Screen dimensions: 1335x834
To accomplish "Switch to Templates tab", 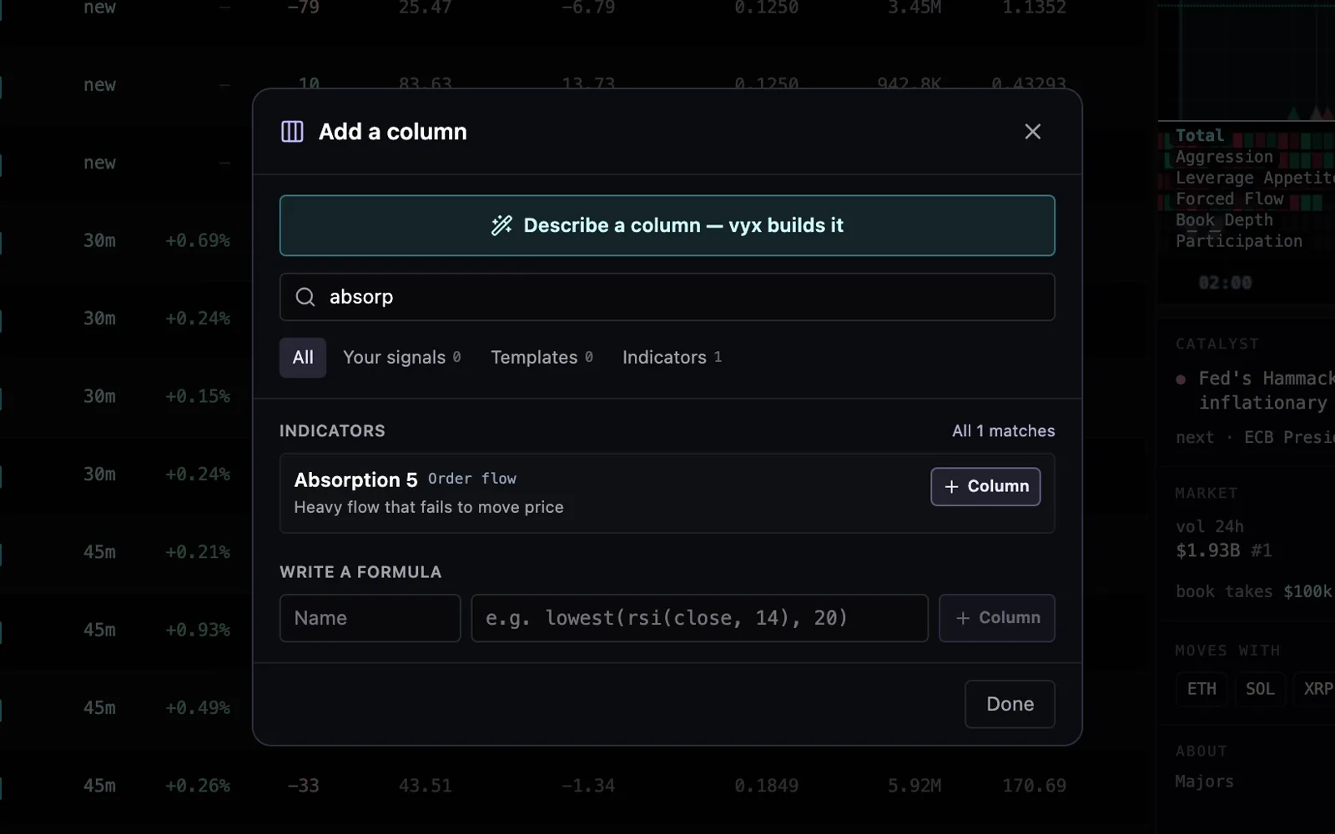I will pos(542,358).
